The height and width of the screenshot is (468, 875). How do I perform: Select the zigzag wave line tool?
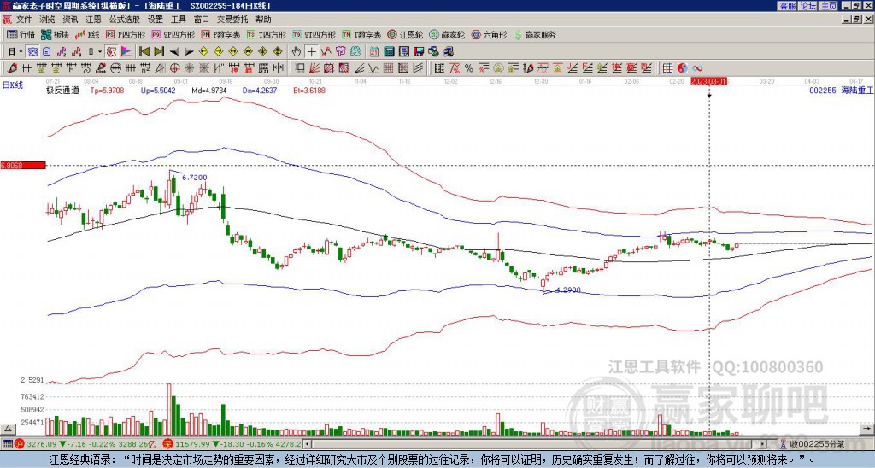(373, 68)
